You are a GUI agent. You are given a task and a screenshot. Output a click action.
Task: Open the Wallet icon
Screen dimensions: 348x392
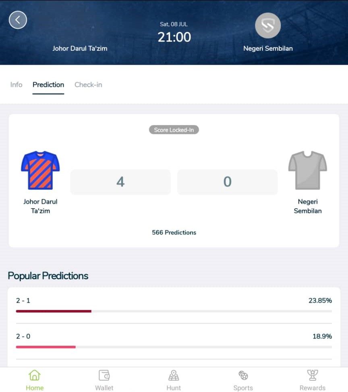pyautogui.click(x=104, y=375)
